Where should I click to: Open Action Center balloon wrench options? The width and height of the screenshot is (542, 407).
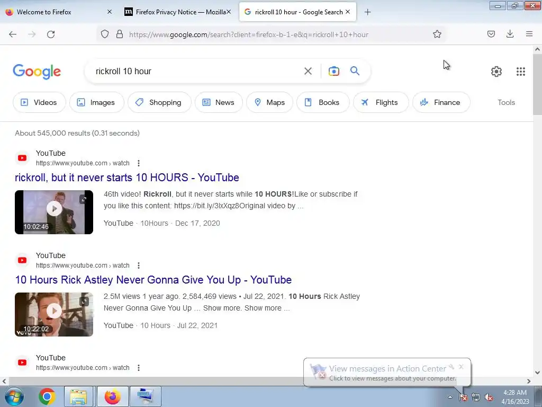(x=451, y=367)
